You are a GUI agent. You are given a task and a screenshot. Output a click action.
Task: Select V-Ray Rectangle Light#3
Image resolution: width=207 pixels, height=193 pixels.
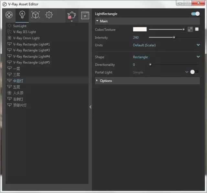[x=31, y=50]
